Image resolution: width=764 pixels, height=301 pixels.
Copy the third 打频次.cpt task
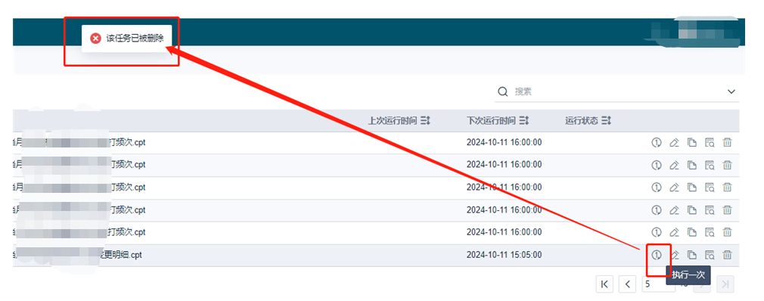(692, 188)
